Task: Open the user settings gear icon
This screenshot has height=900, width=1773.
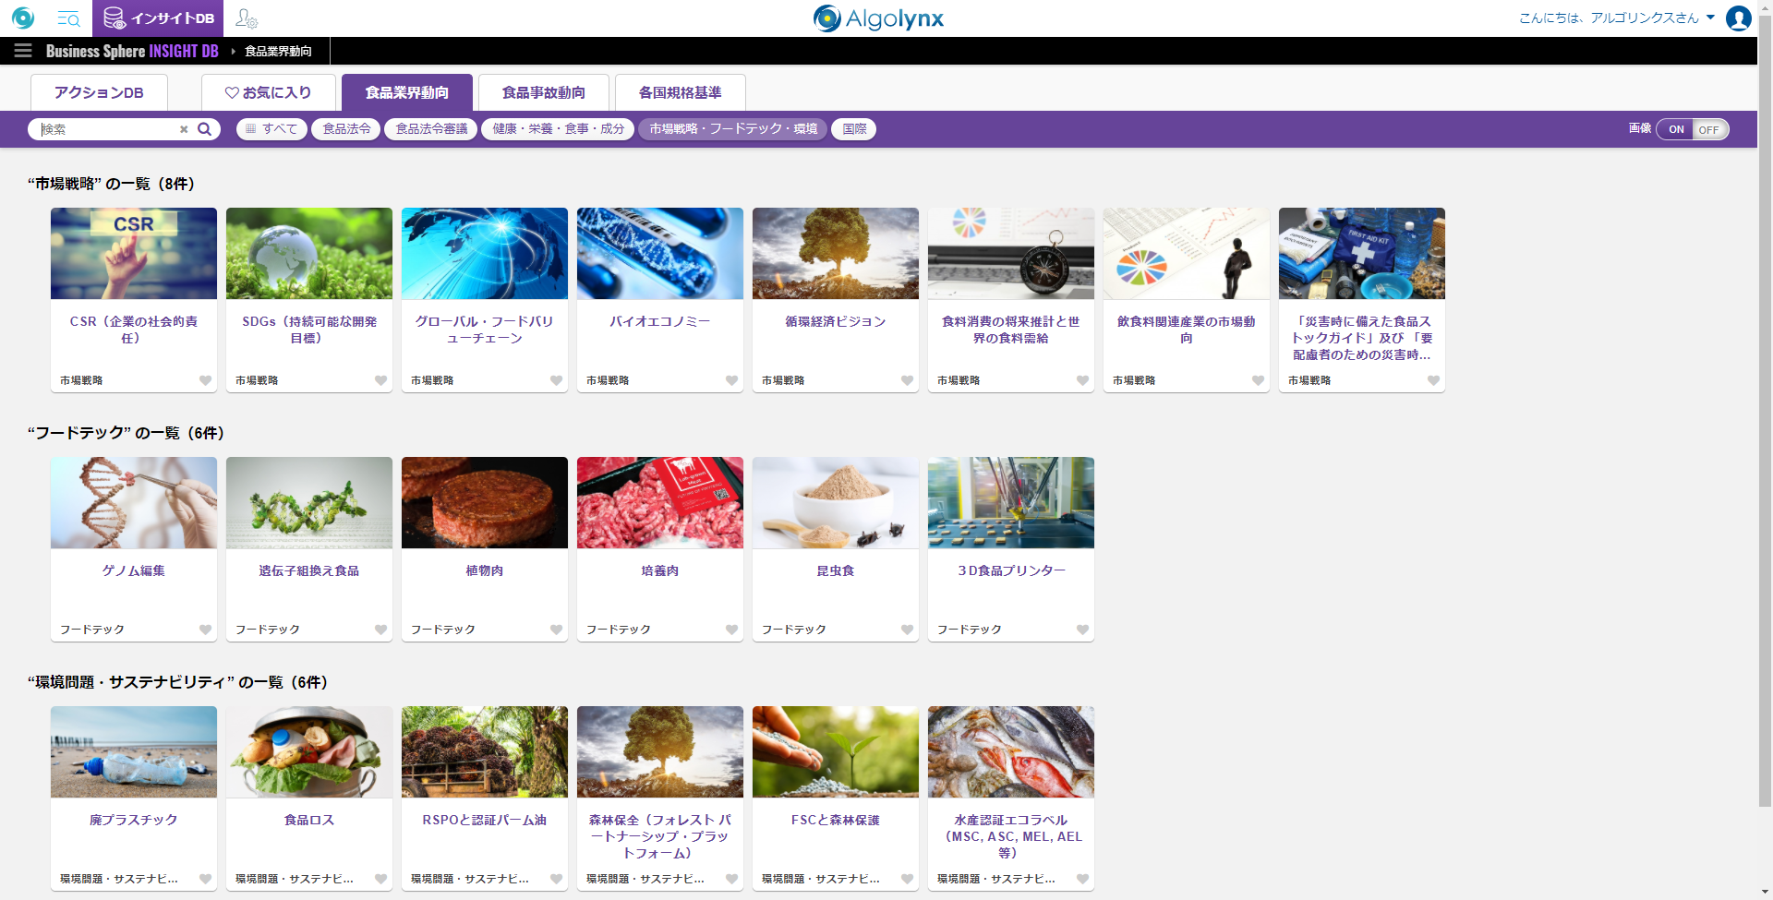Action: (247, 18)
